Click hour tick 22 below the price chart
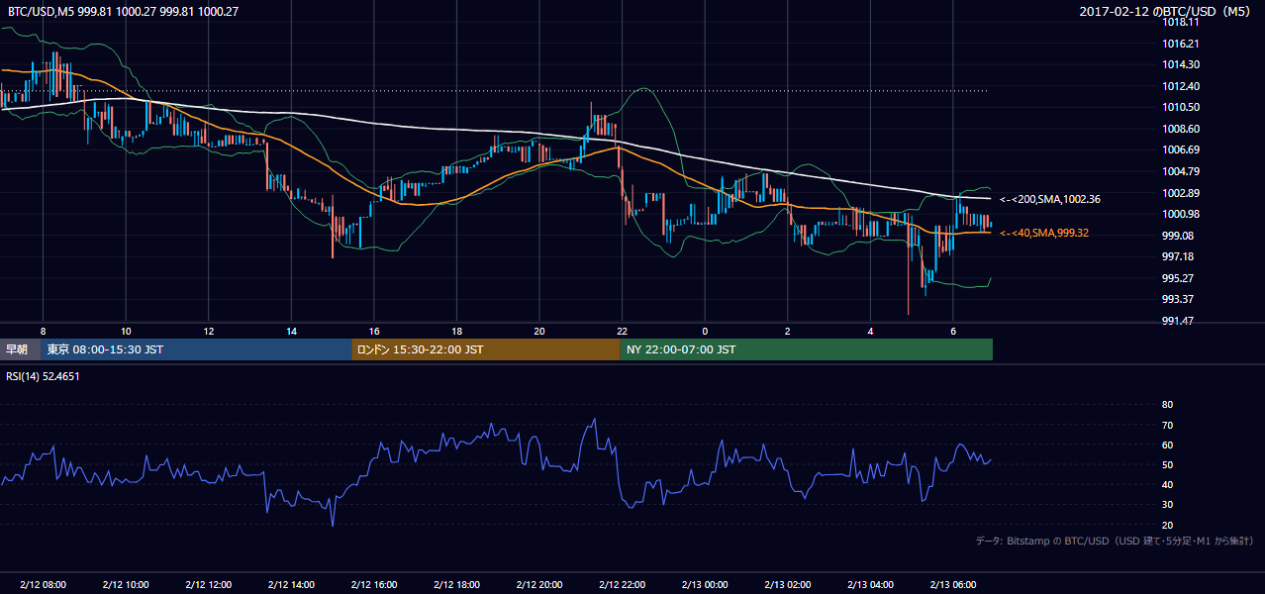 (622, 331)
